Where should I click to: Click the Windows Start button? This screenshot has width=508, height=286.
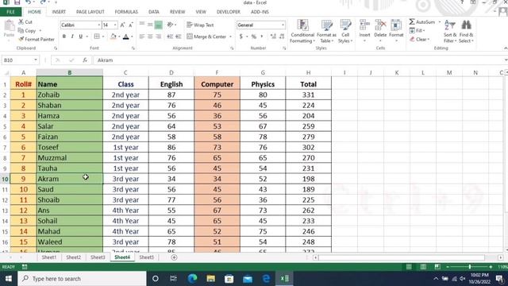[x=9, y=279]
